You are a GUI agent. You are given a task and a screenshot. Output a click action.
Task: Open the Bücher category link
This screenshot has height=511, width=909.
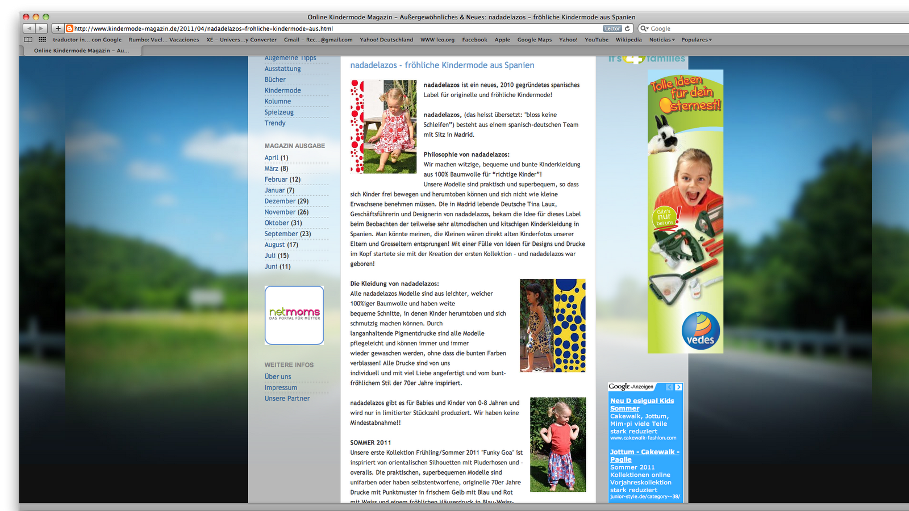[x=275, y=79]
